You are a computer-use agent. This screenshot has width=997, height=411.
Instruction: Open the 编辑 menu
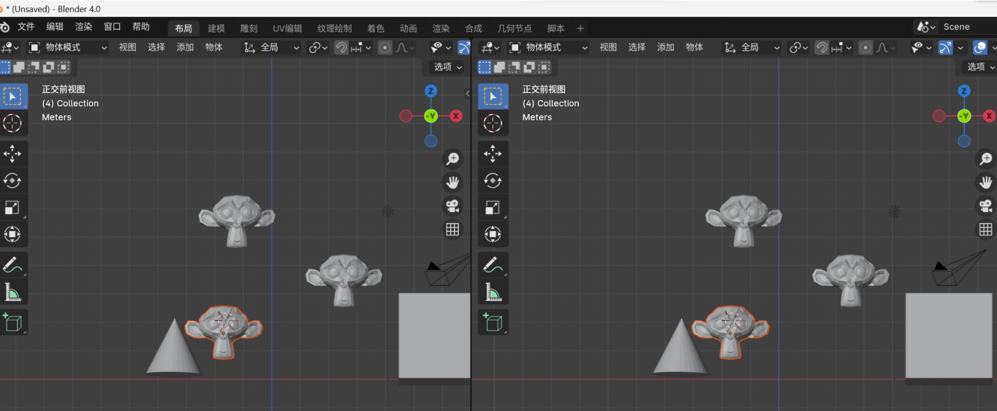click(55, 27)
